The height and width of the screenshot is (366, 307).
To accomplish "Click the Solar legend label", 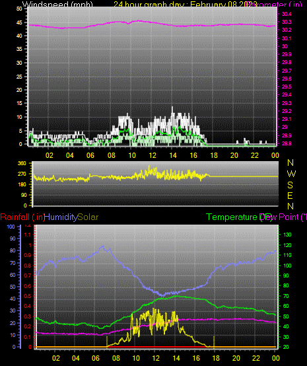I will click(x=88, y=217).
